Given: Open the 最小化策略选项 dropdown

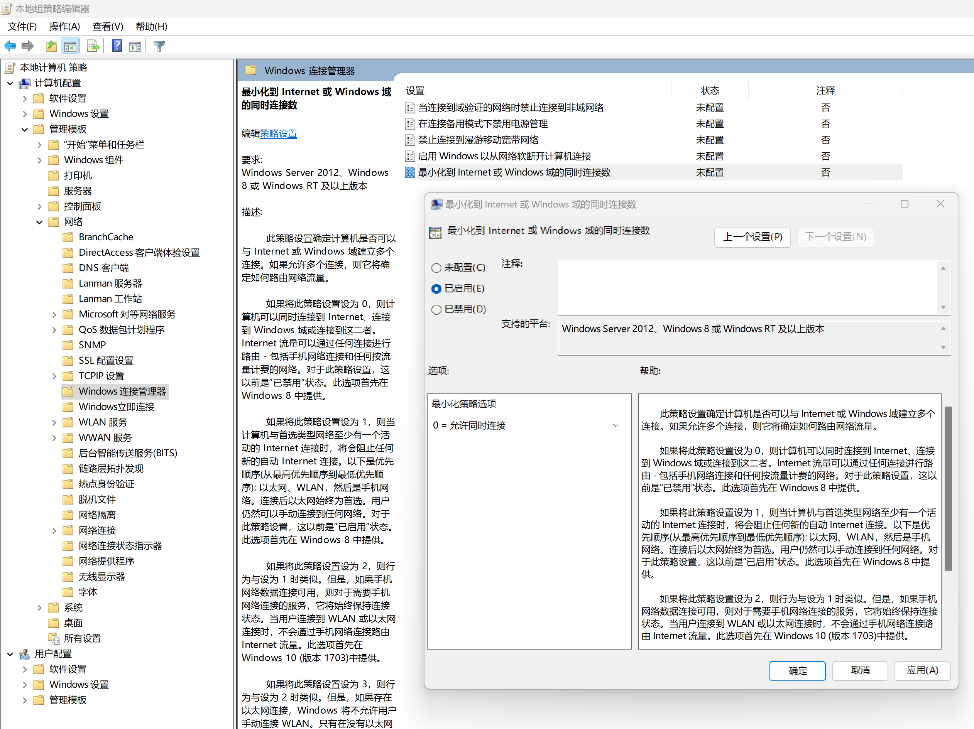Looking at the screenshot, I should click(526, 425).
